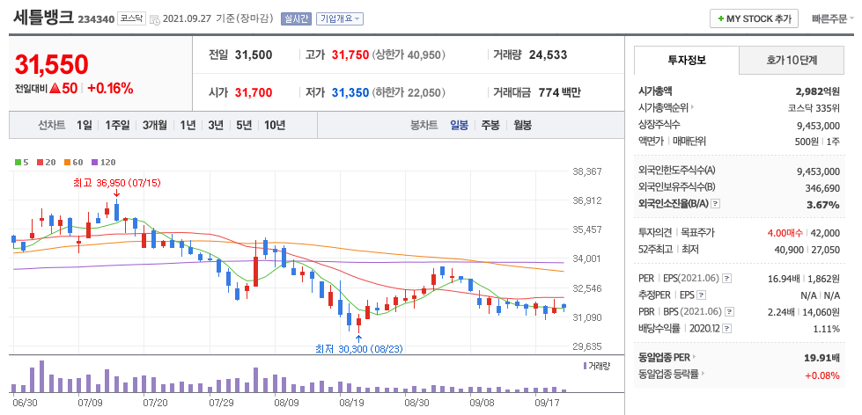Expand the 기업개요 dropdown
Image resolution: width=862 pixels, height=415 pixels.
(340, 19)
